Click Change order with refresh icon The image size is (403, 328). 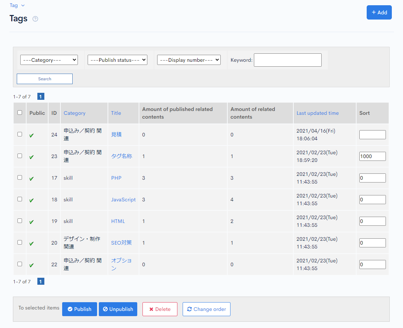click(x=206, y=309)
